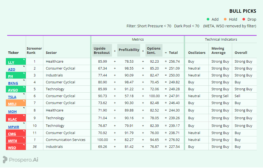
Task: Click screener rank 36 for WSO
Action: click(35, 147)
